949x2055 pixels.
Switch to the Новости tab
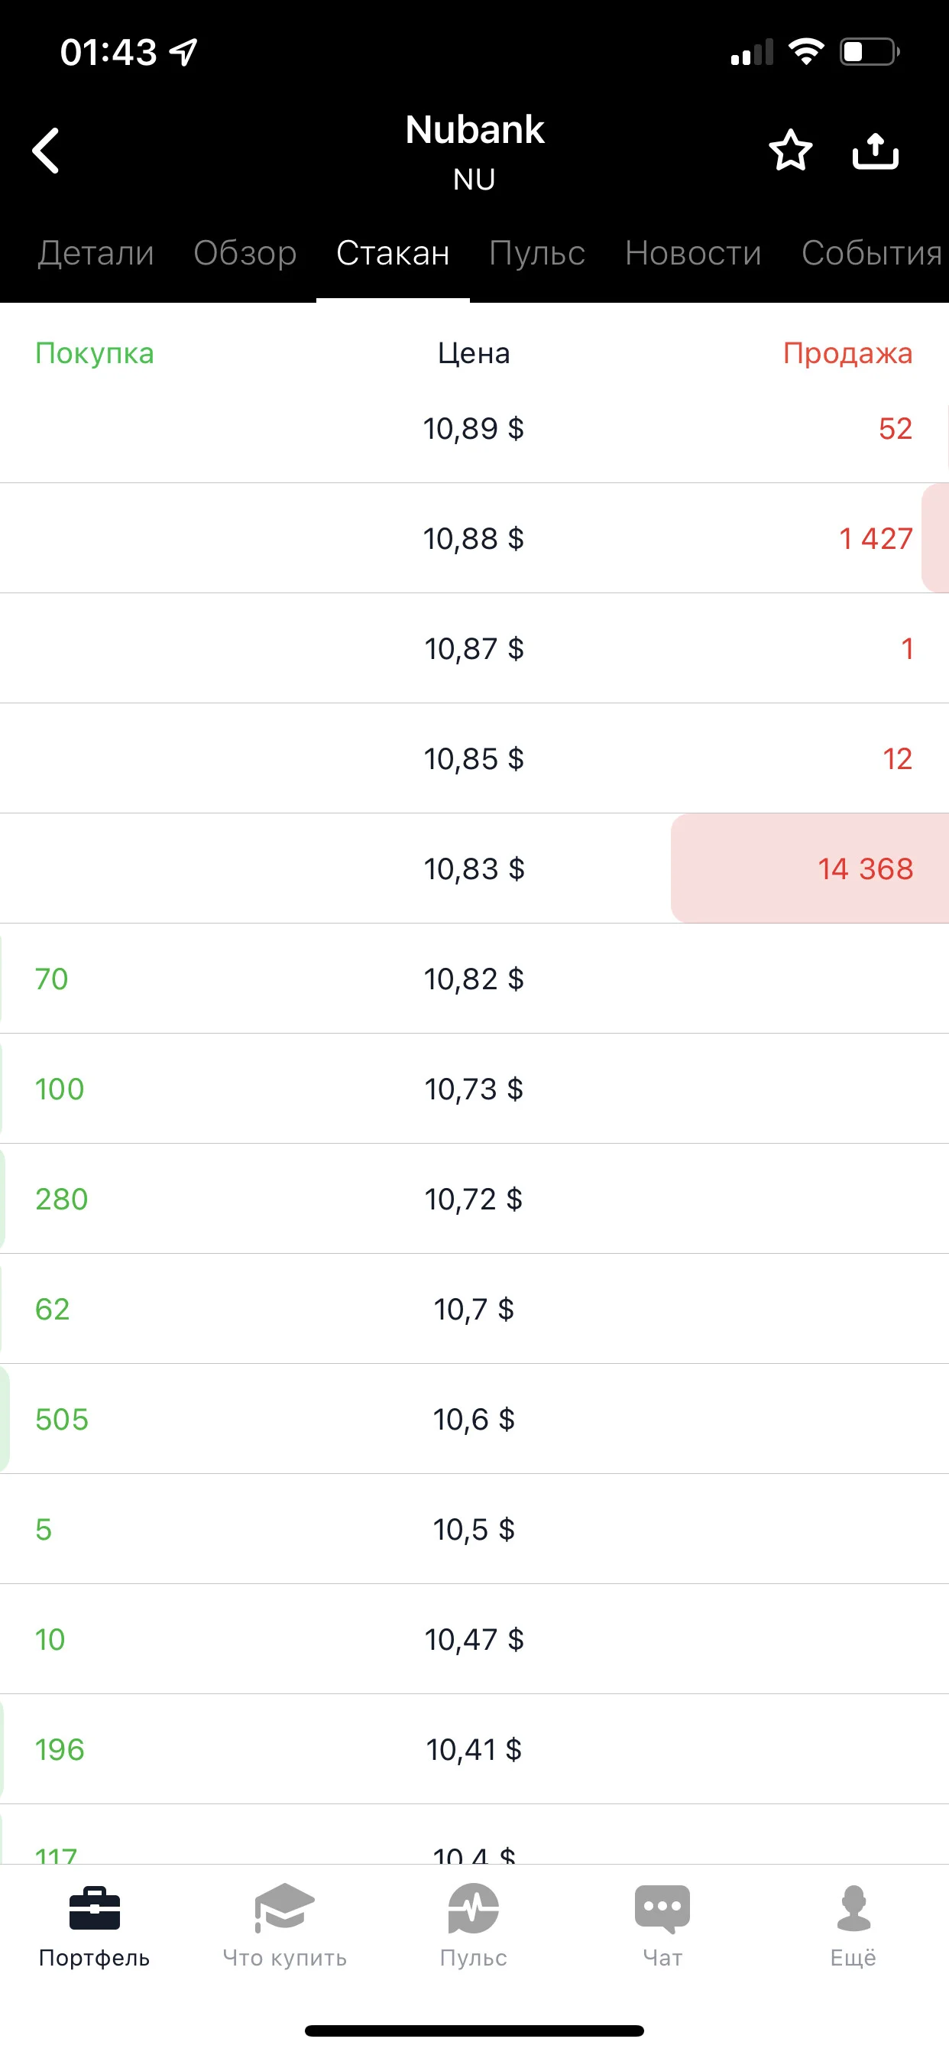693,253
